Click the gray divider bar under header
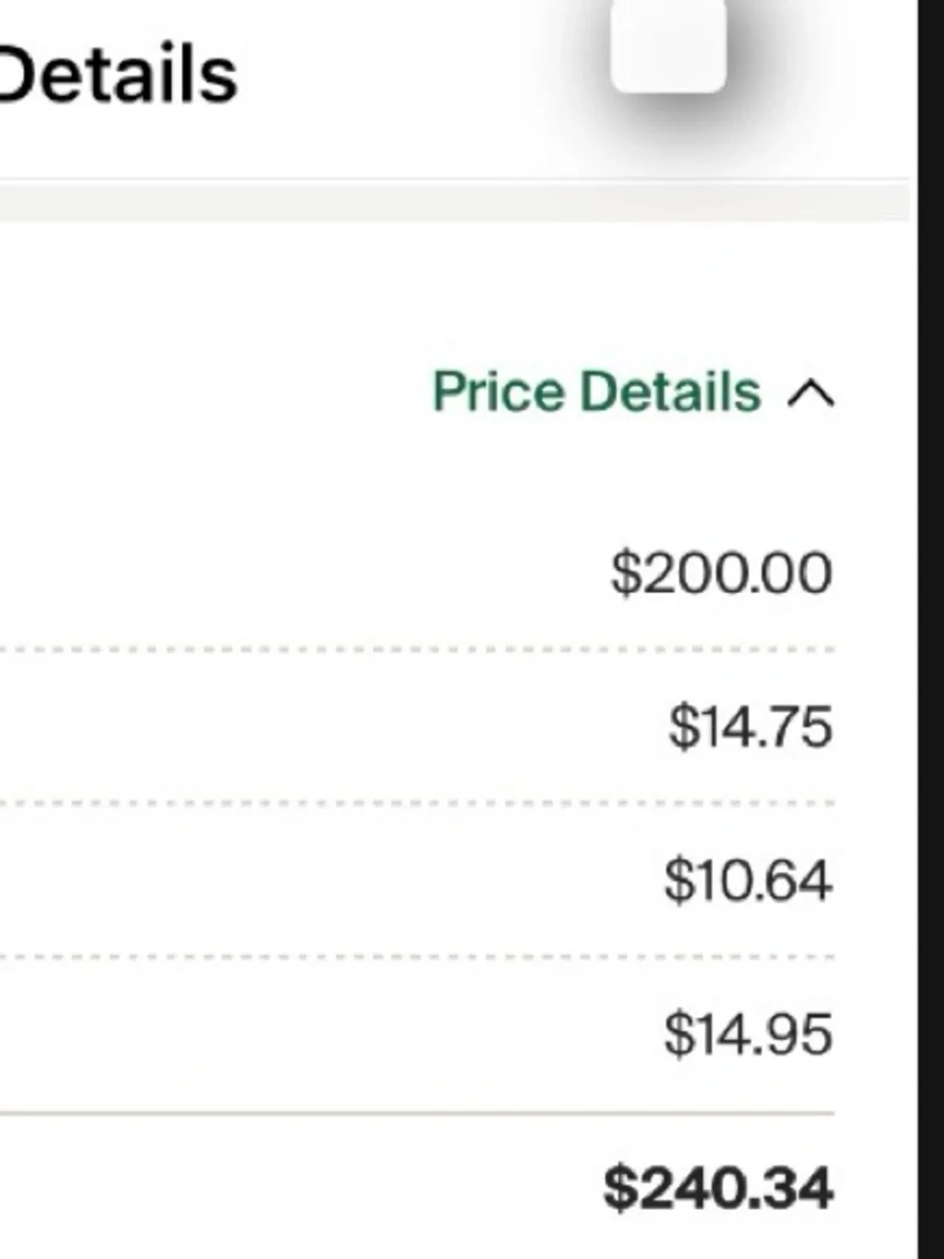Image resolution: width=944 pixels, height=1259 pixels. 454,202
